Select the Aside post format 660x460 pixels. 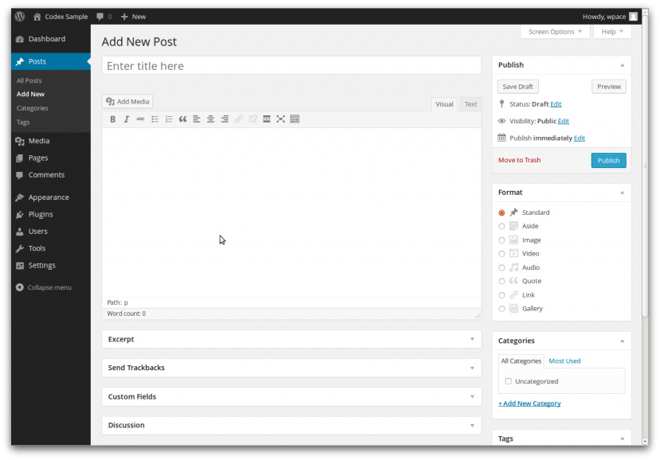(501, 227)
